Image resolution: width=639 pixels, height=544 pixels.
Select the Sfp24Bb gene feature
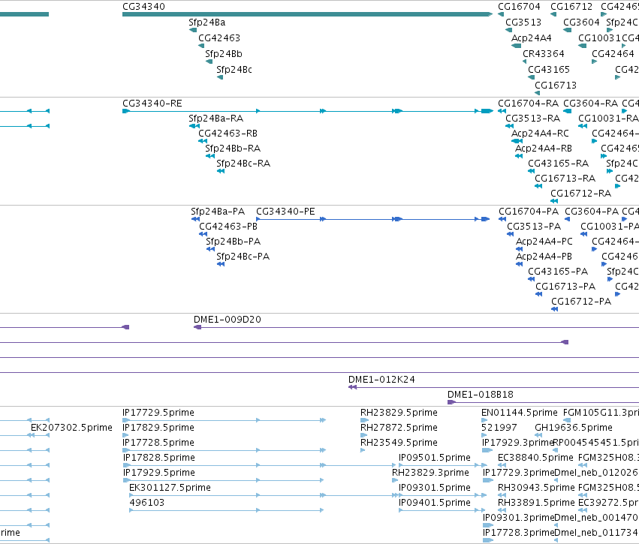point(209,62)
